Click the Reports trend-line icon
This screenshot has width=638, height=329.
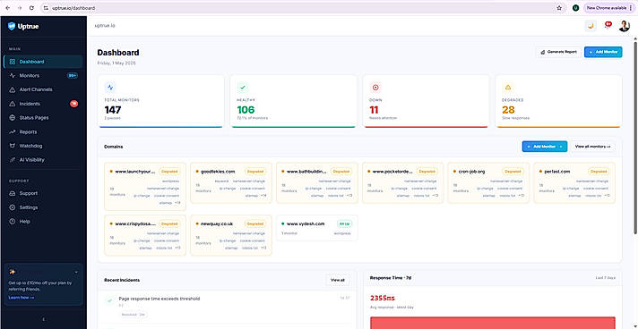coord(13,131)
